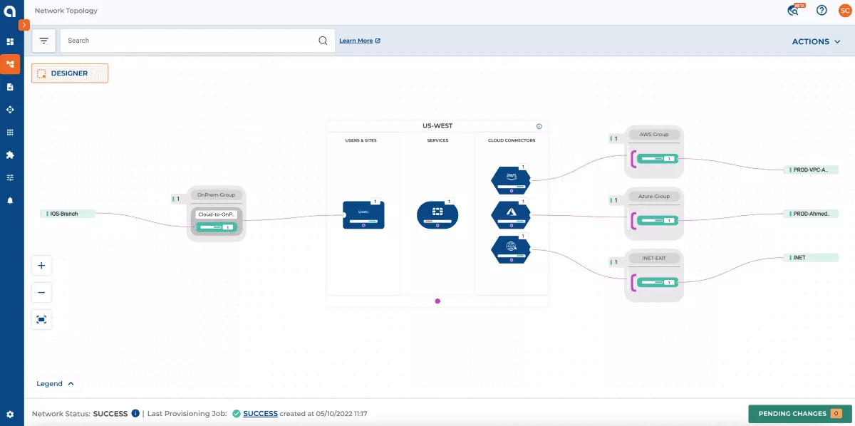
Task: Open the filter options icon
Action: click(x=43, y=41)
